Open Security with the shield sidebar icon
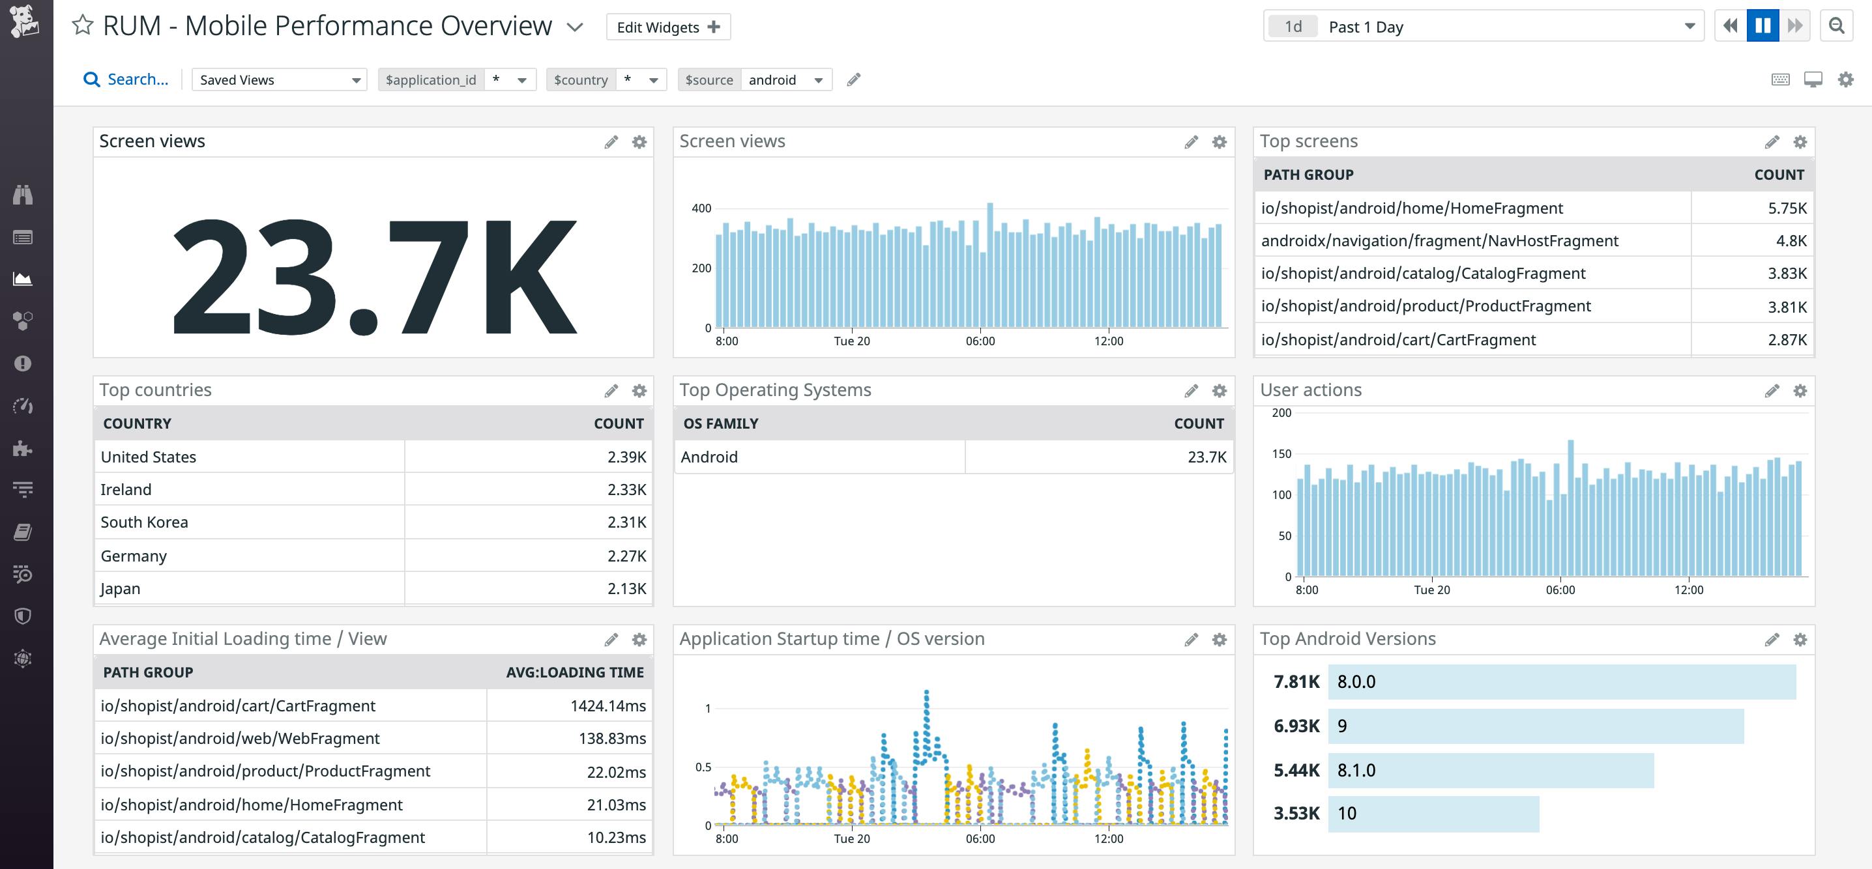 point(24,615)
